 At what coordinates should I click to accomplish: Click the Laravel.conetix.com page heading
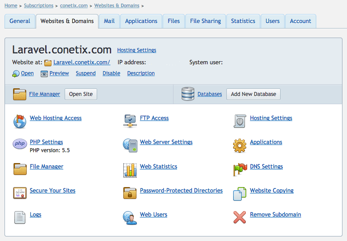click(62, 50)
